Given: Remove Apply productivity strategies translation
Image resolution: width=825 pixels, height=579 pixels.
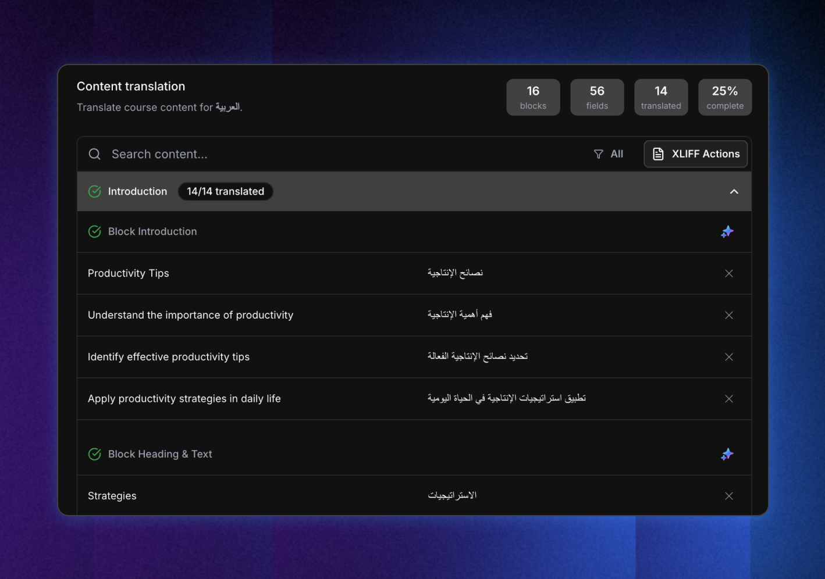Looking at the screenshot, I should [728, 399].
